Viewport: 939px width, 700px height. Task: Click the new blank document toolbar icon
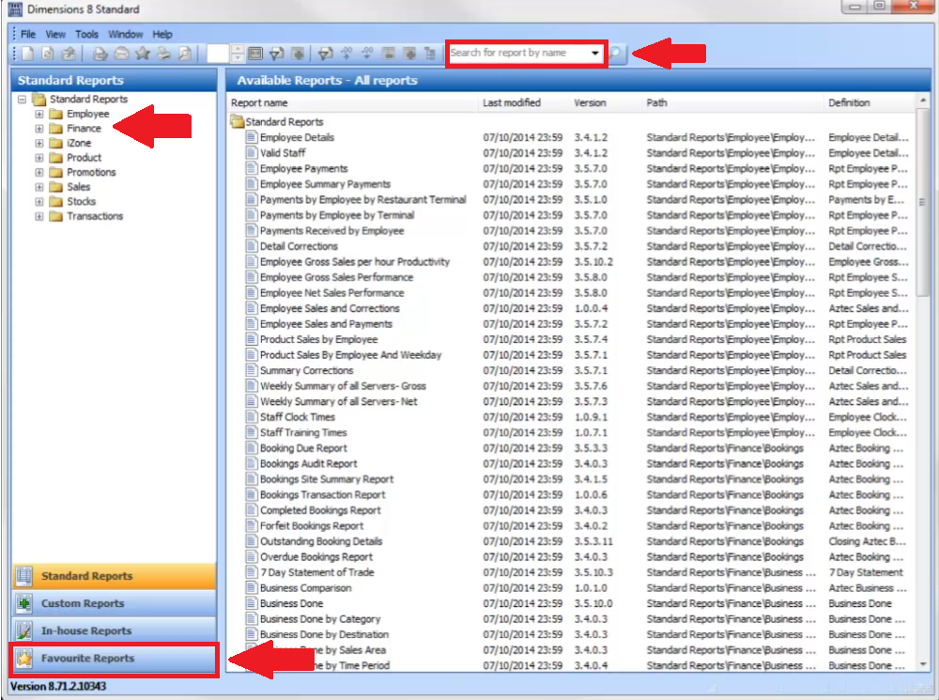[27, 54]
